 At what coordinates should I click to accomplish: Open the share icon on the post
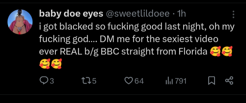pyautogui.click(x=229, y=81)
